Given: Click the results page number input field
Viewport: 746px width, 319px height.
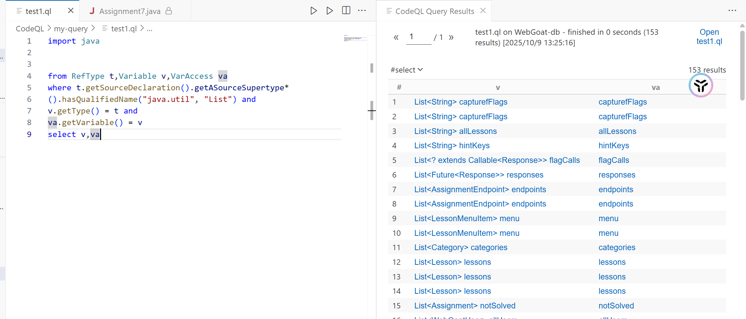Looking at the screenshot, I should pos(419,37).
